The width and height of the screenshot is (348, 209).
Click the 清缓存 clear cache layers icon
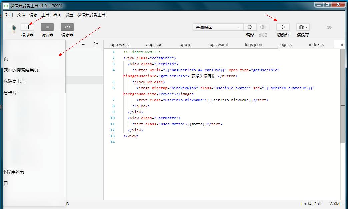[303, 27]
